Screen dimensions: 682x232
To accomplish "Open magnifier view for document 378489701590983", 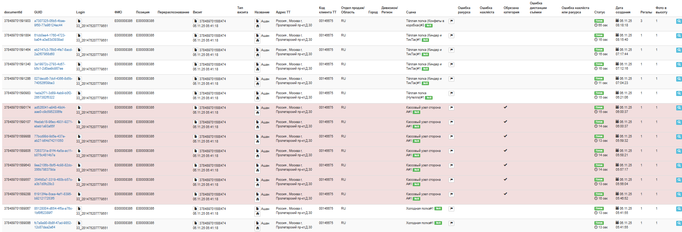I will pyautogui.click(x=679, y=93).
